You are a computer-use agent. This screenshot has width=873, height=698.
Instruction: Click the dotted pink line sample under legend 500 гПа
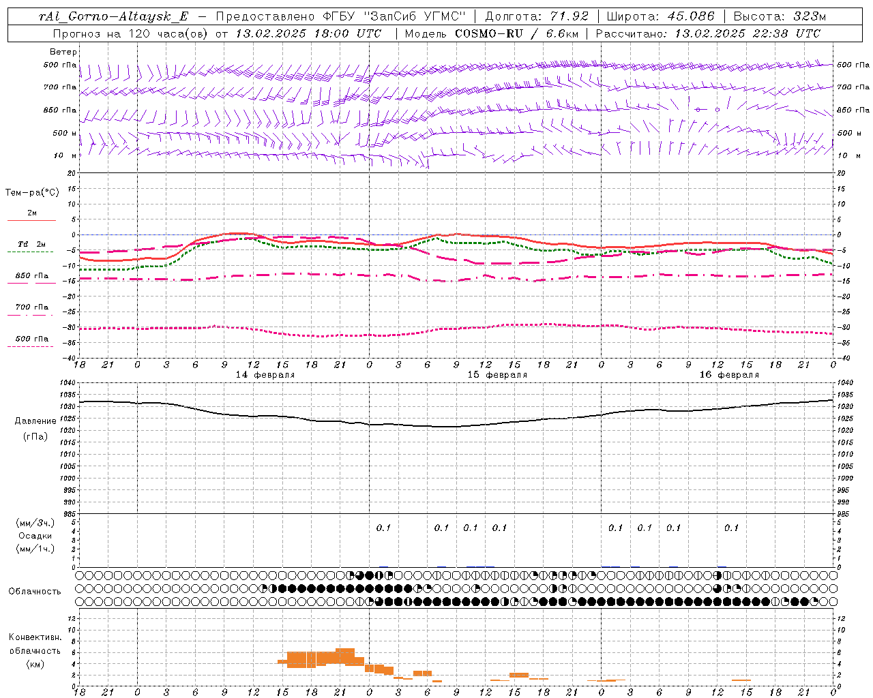click(x=32, y=346)
